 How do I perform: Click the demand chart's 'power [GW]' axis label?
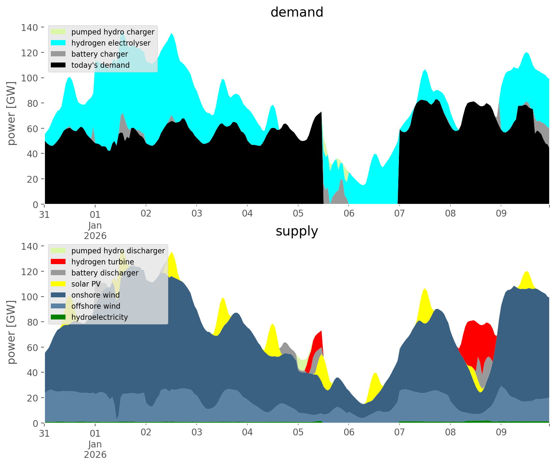point(11,113)
